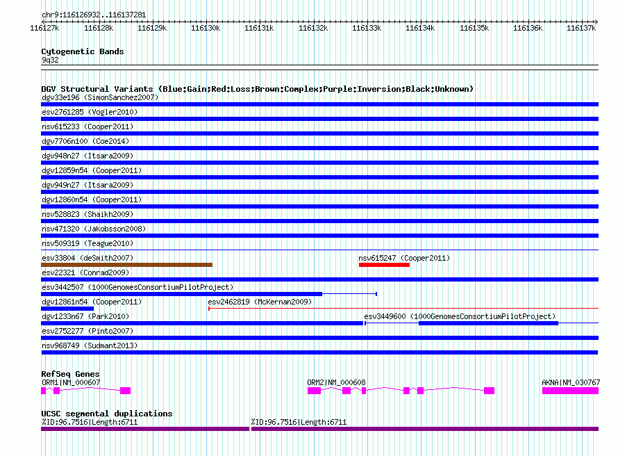The width and height of the screenshot is (618, 456).
Task: Select the second segmental duplication %ID:96.7516 label
Action: 299,422
